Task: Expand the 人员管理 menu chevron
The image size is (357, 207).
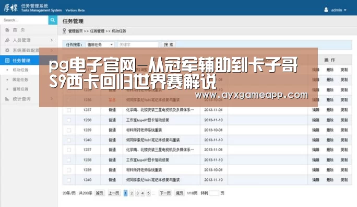Action: (x=52, y=40)
